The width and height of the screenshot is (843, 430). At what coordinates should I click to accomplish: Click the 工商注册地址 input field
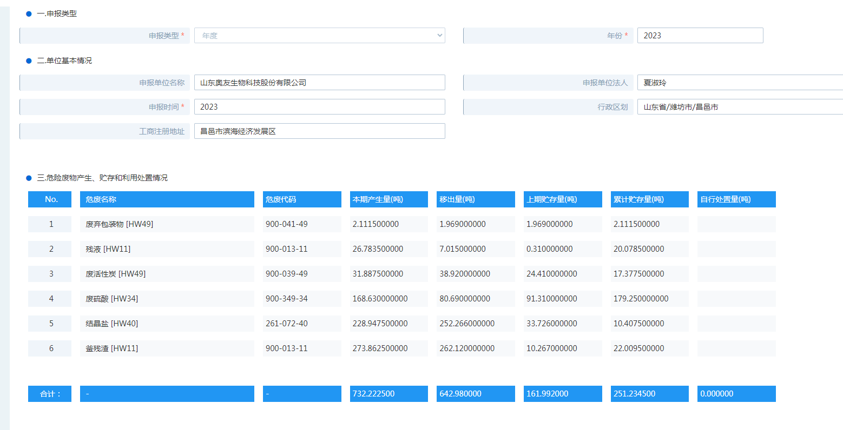[319, 131]
